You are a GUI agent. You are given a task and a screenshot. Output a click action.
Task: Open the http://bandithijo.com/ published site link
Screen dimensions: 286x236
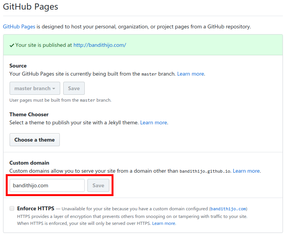[x=100, y=45]
